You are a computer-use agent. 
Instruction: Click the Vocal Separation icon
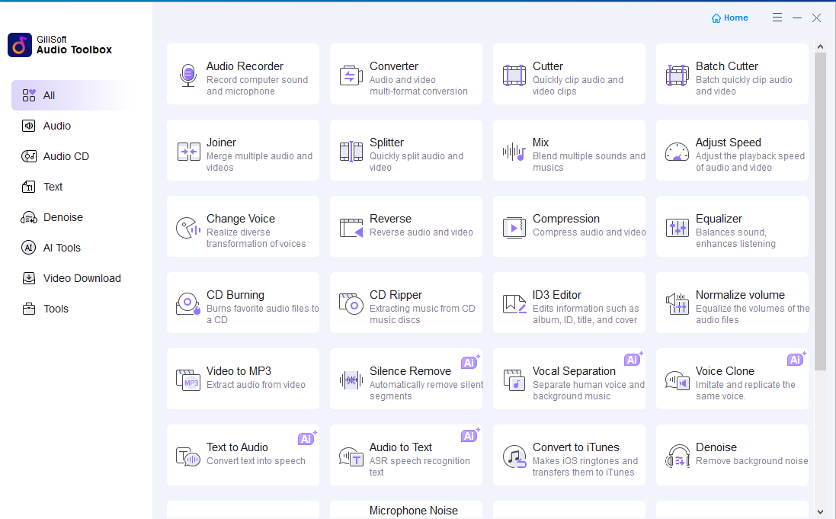point(514,380)
